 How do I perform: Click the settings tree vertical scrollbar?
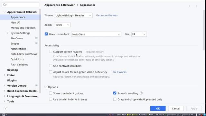pyautogui.click(x=40, y=51)
